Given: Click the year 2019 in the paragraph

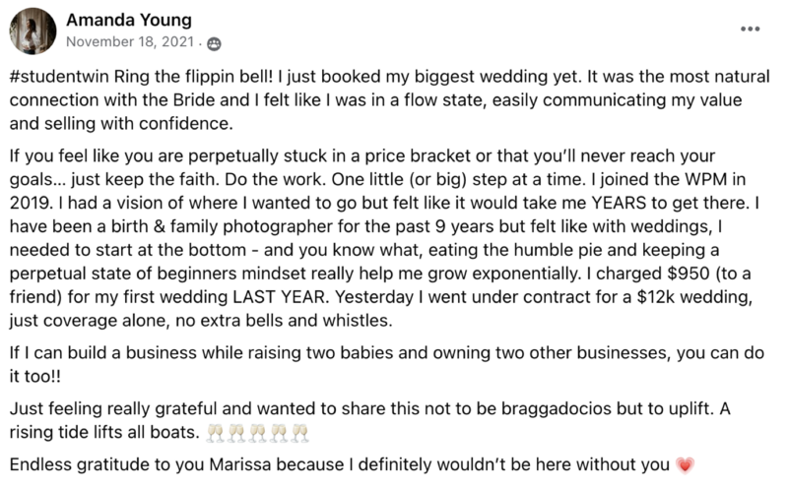Looking at the screenshot, I should click(31, 204).
